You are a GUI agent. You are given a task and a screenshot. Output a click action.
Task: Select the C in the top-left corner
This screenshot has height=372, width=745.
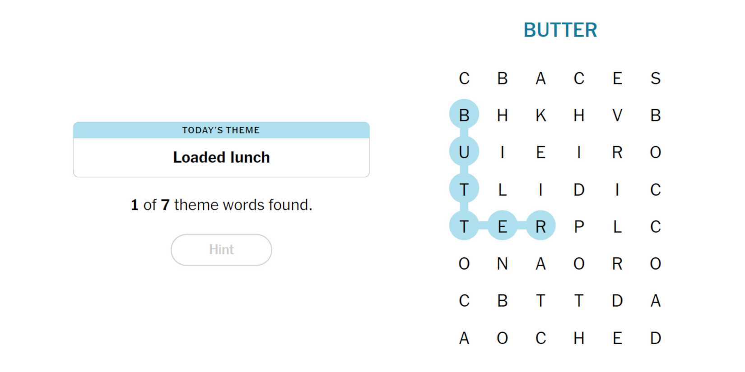point(464,78)
